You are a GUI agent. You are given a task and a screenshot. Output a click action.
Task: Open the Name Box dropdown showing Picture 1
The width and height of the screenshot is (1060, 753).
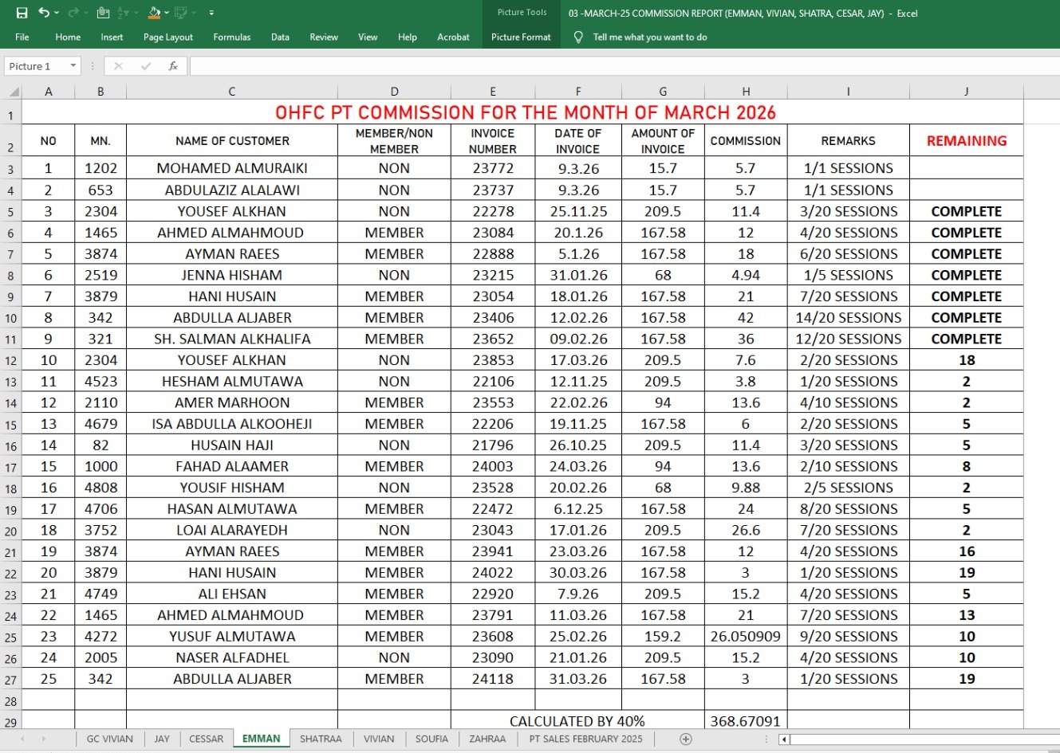click(x=73, y=66)
